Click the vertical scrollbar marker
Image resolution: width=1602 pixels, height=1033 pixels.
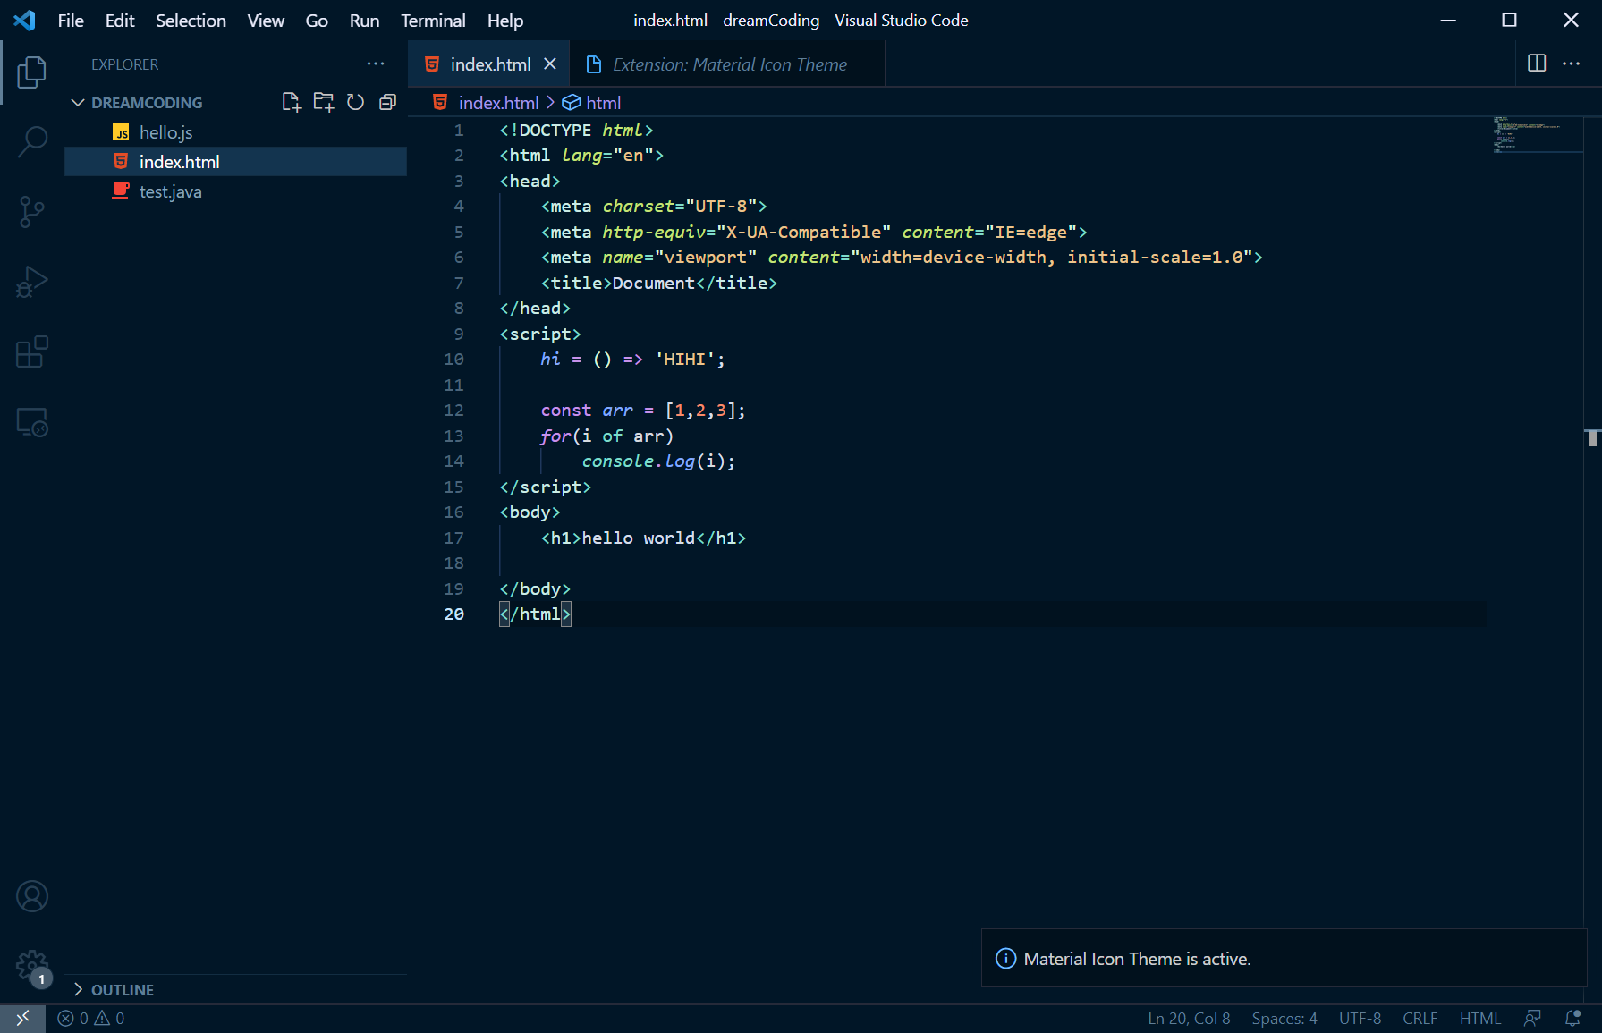1593,437
